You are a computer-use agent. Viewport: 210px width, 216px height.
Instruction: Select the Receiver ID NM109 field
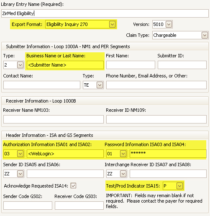[156, 119]
